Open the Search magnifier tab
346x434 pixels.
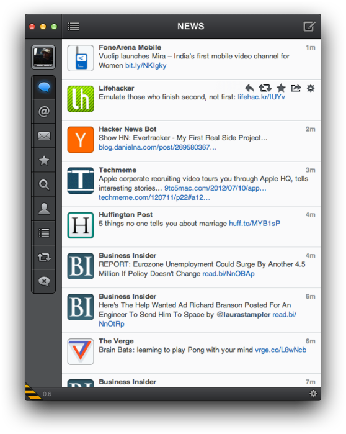pos(44,184)
